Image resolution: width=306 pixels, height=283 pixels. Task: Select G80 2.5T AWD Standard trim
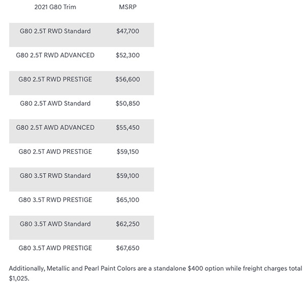click(x=55, y=103)
